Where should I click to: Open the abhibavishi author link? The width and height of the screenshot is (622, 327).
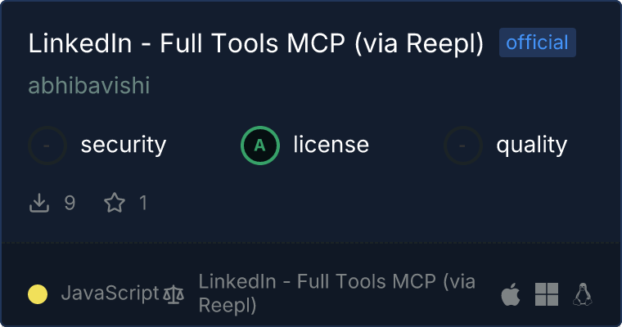(x=89, y=86)
